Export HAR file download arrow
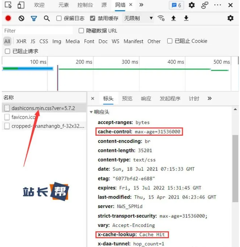The height and width of the screenshot is (247, 240). 186,18
